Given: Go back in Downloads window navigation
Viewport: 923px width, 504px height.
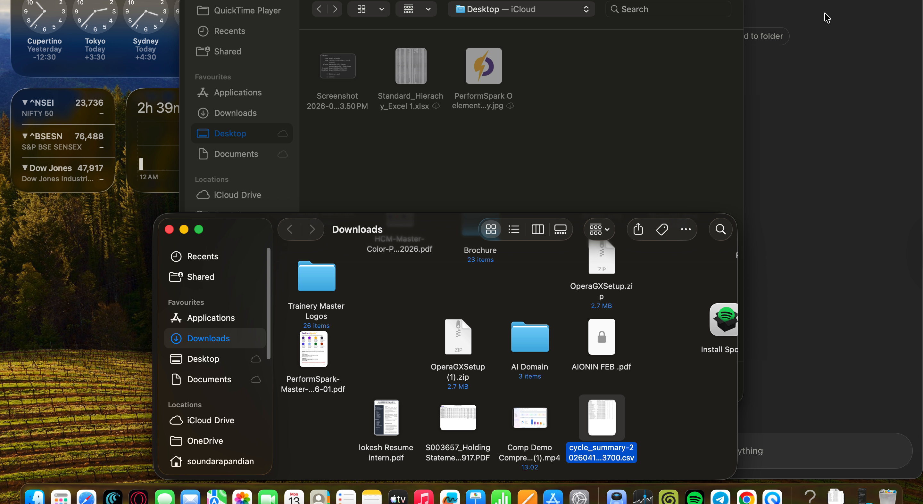Looking at the screenshot, I should [x=289, y=229].
